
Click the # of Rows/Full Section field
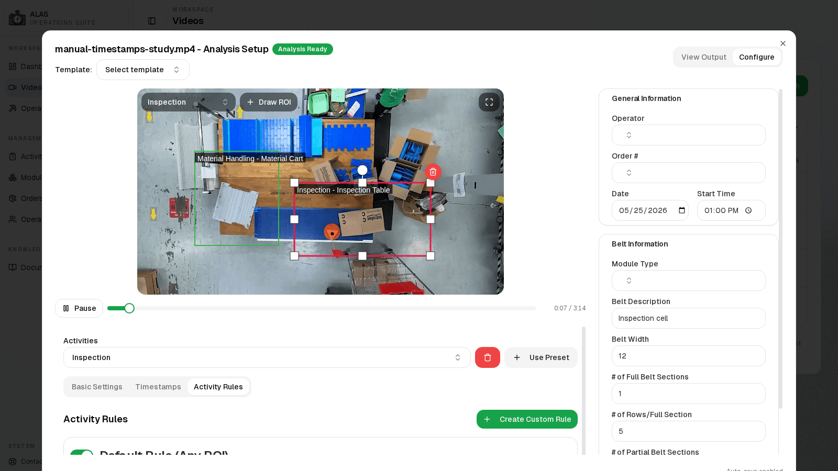point(689,431)
